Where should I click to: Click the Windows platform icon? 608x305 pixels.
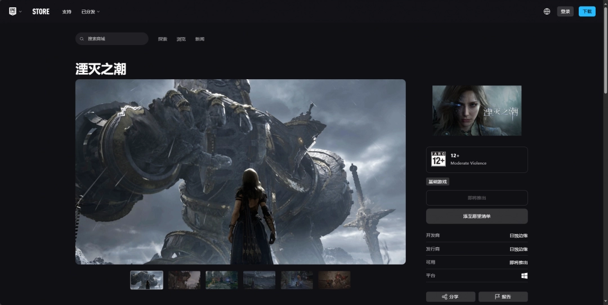pyautogui.click(x=524, y=276)
